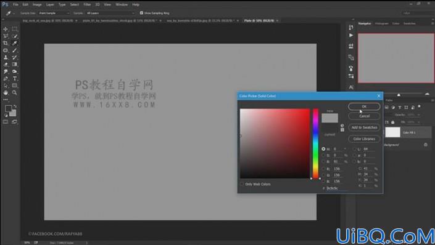Image resolution: width=435 pixels, height=245 pixels.
Task: Select the Clone Stamp tool
Action: [x=6, y=57]
